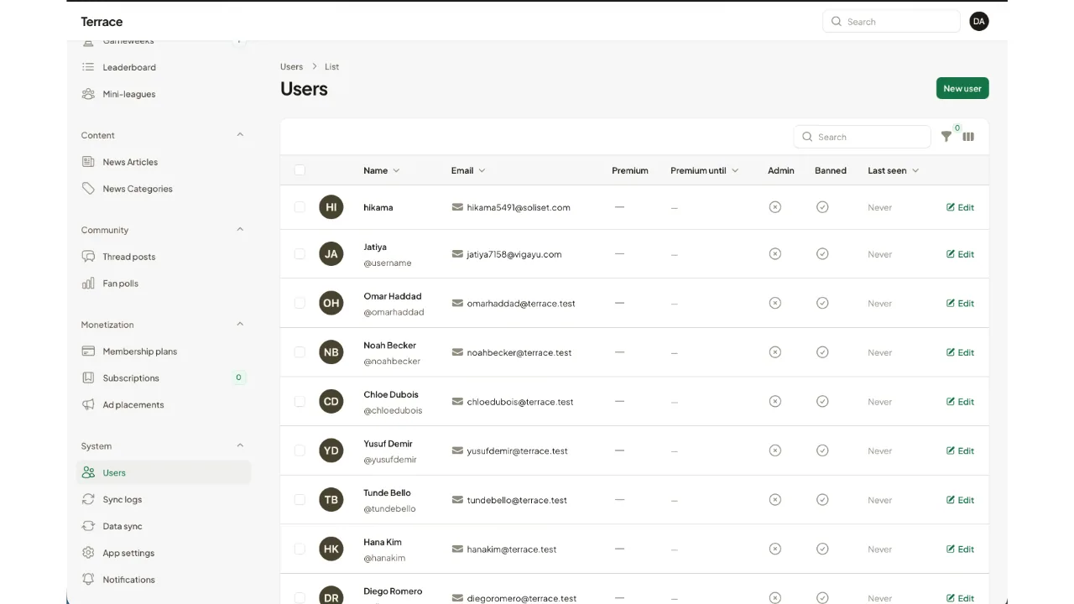Edit the Yusuf Demir user
Image resolution: width=1074 pixels, height=604 pixels.
pos(961,450)
